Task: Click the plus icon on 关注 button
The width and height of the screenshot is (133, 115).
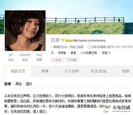Action: click(54, 60)
